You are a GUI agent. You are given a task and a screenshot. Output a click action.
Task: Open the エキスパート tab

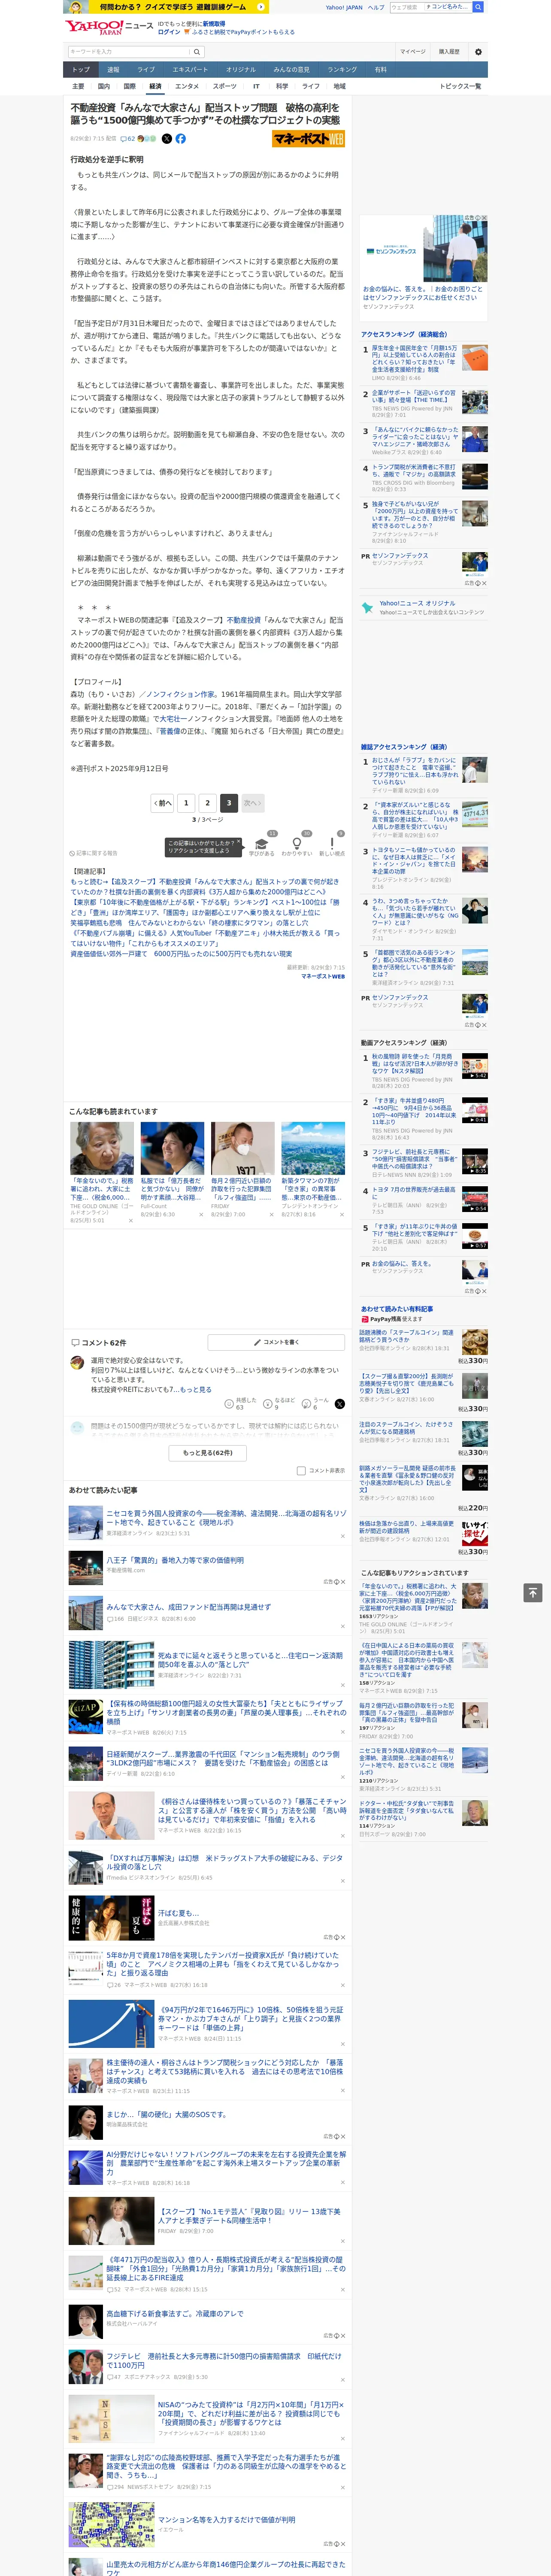(190, 69)
